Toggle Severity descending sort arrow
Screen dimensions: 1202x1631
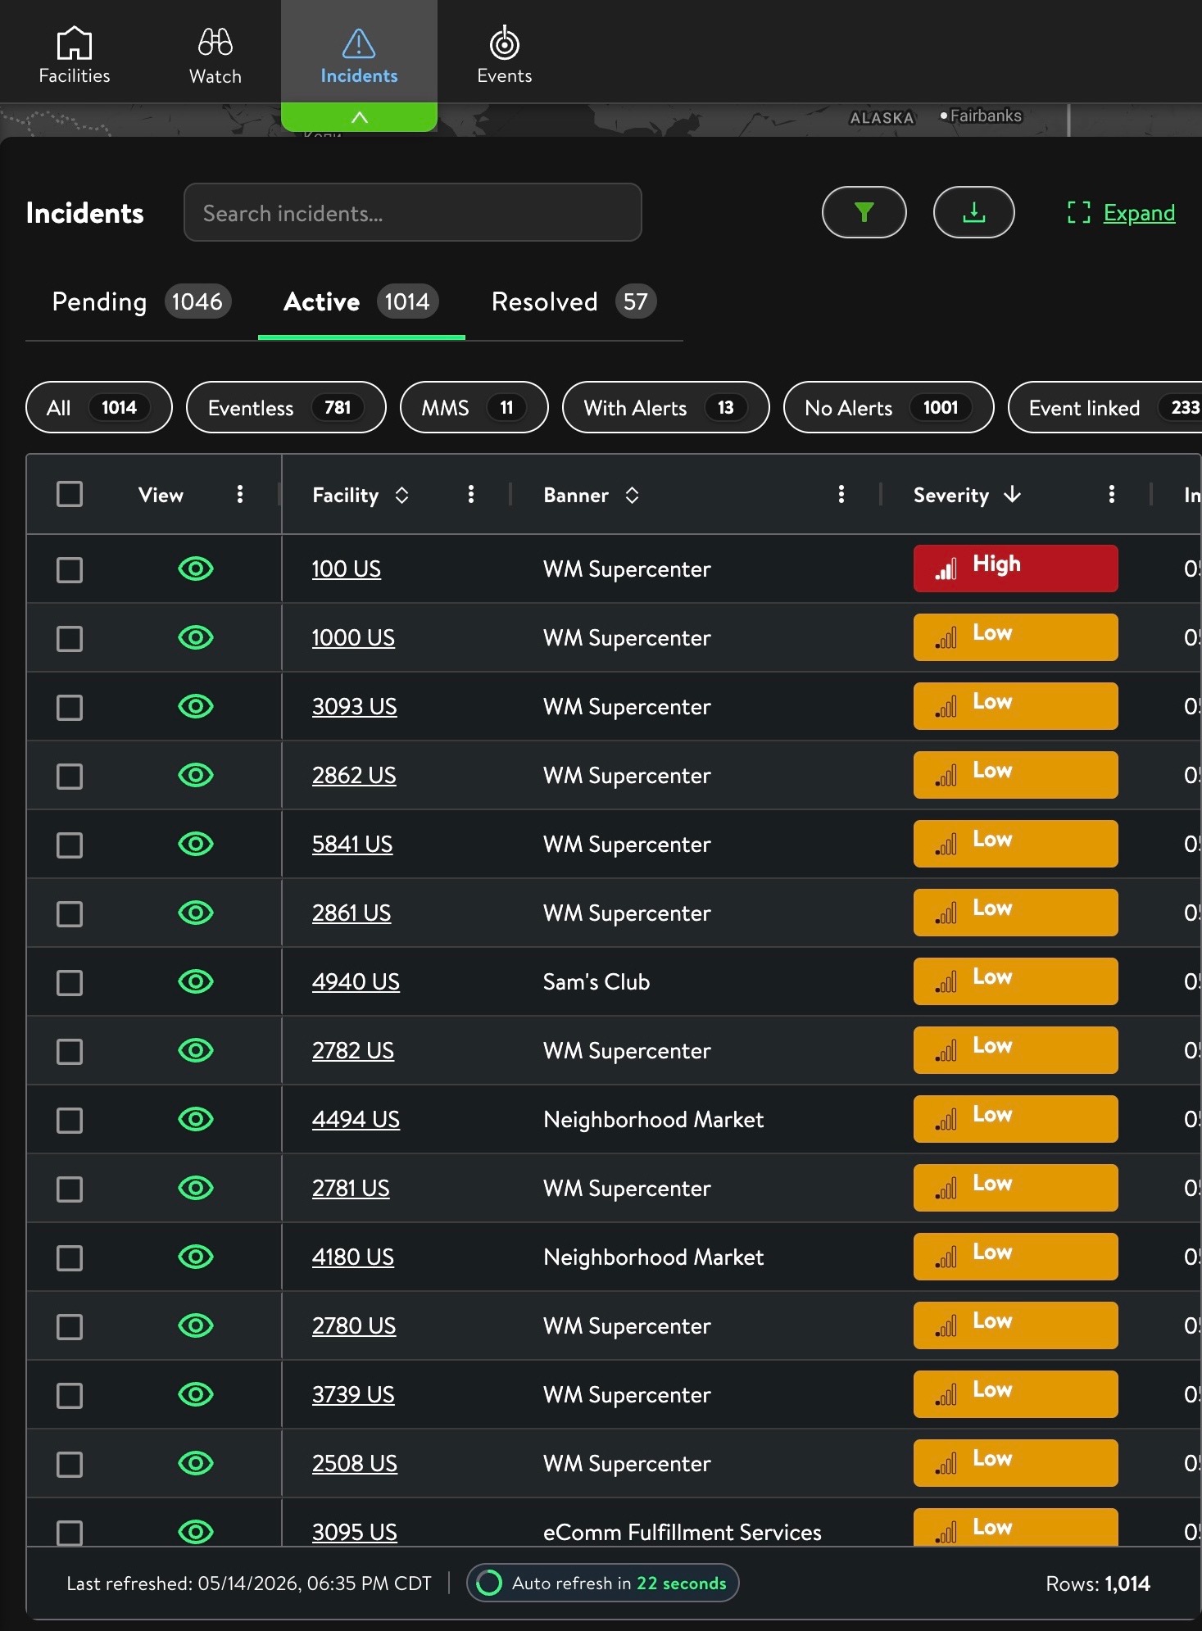1013,494
